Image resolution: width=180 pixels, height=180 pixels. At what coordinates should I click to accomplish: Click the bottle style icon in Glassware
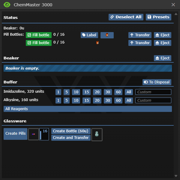[97, 134]
